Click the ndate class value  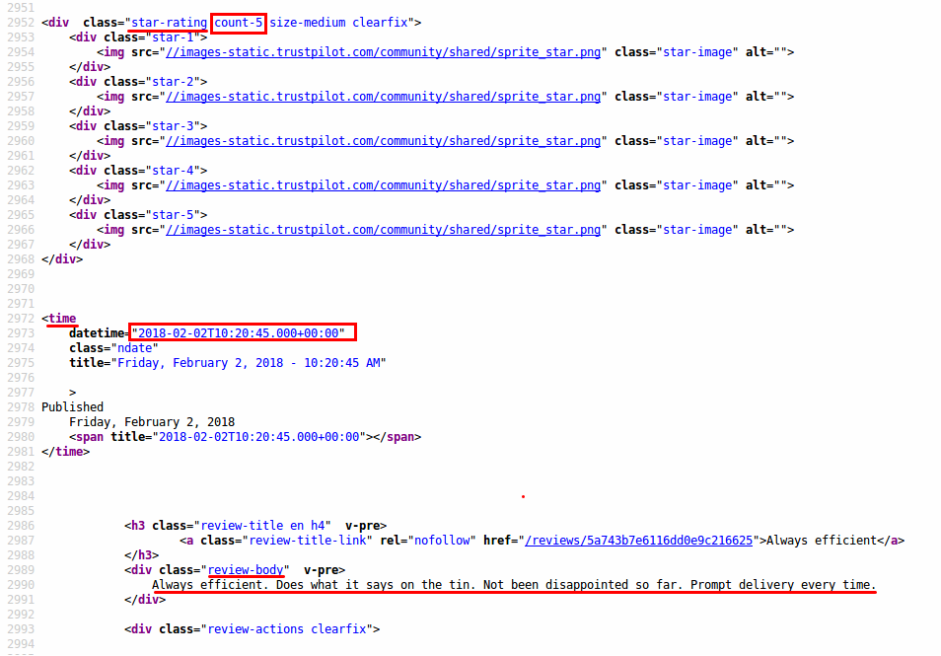(134, 348)
